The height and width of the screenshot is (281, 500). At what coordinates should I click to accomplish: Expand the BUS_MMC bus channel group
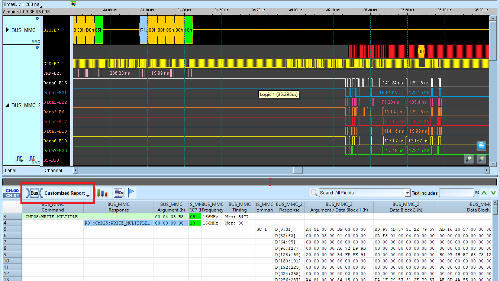(x=7, y=30)
